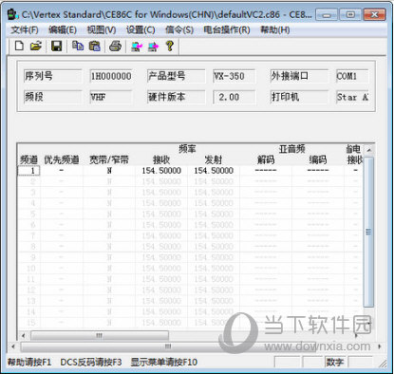Open the 信令(S) menu

pos(179,30)
